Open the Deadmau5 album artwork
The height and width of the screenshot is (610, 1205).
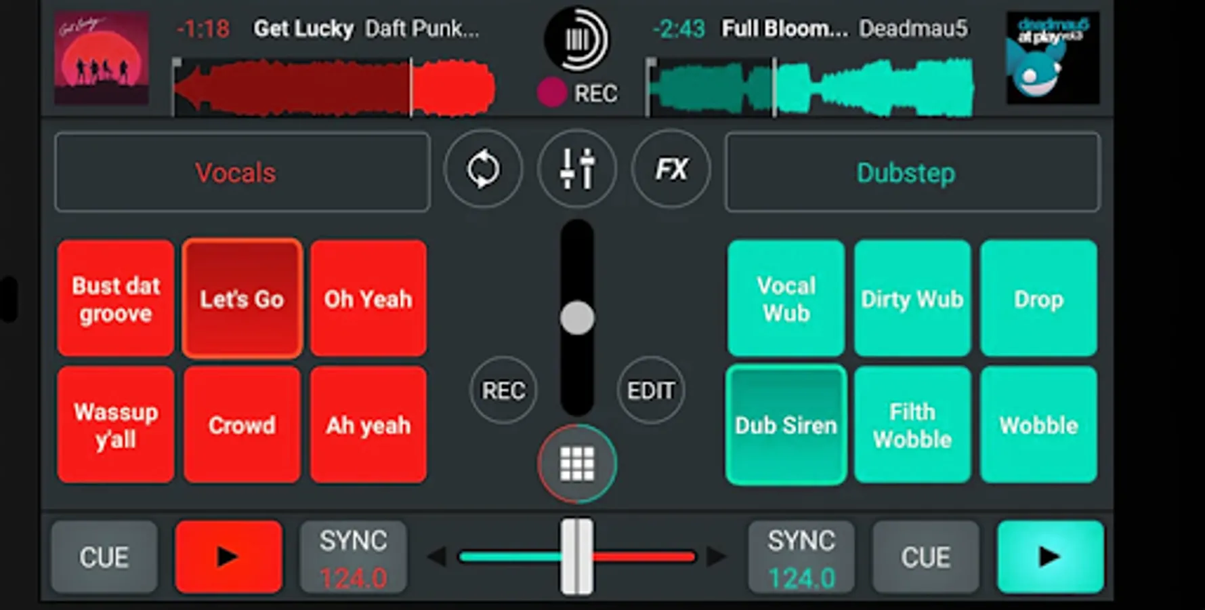[x=1053, y=58]
